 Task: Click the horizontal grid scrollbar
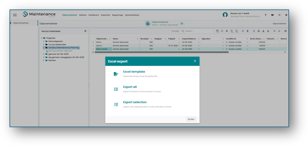click(x=162, y=52)
